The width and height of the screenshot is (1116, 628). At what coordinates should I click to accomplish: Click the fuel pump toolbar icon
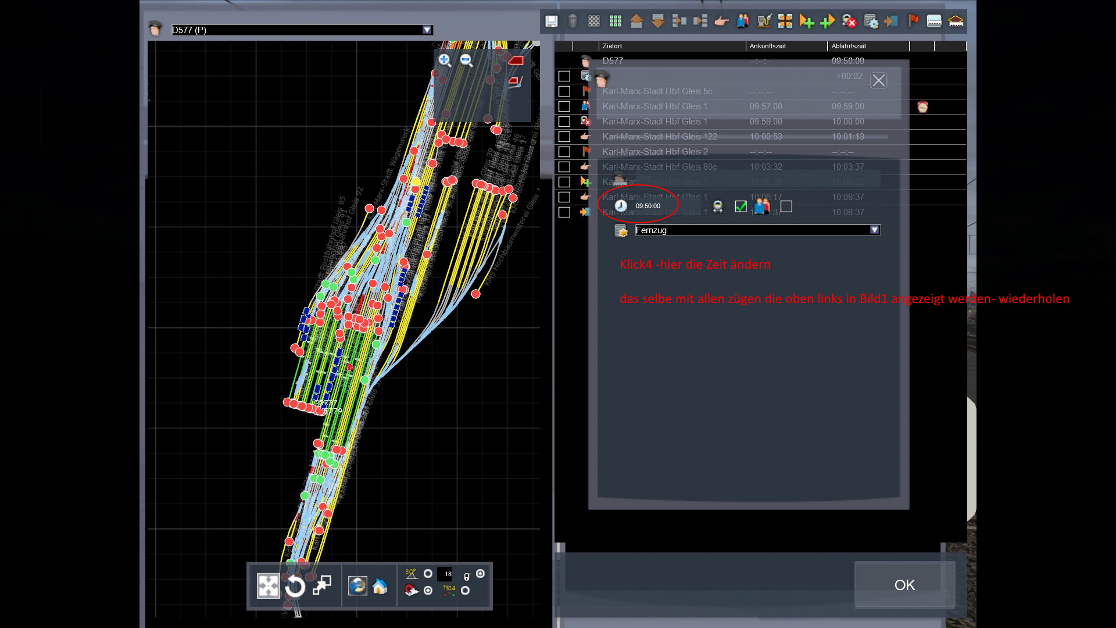coord(764,22)
